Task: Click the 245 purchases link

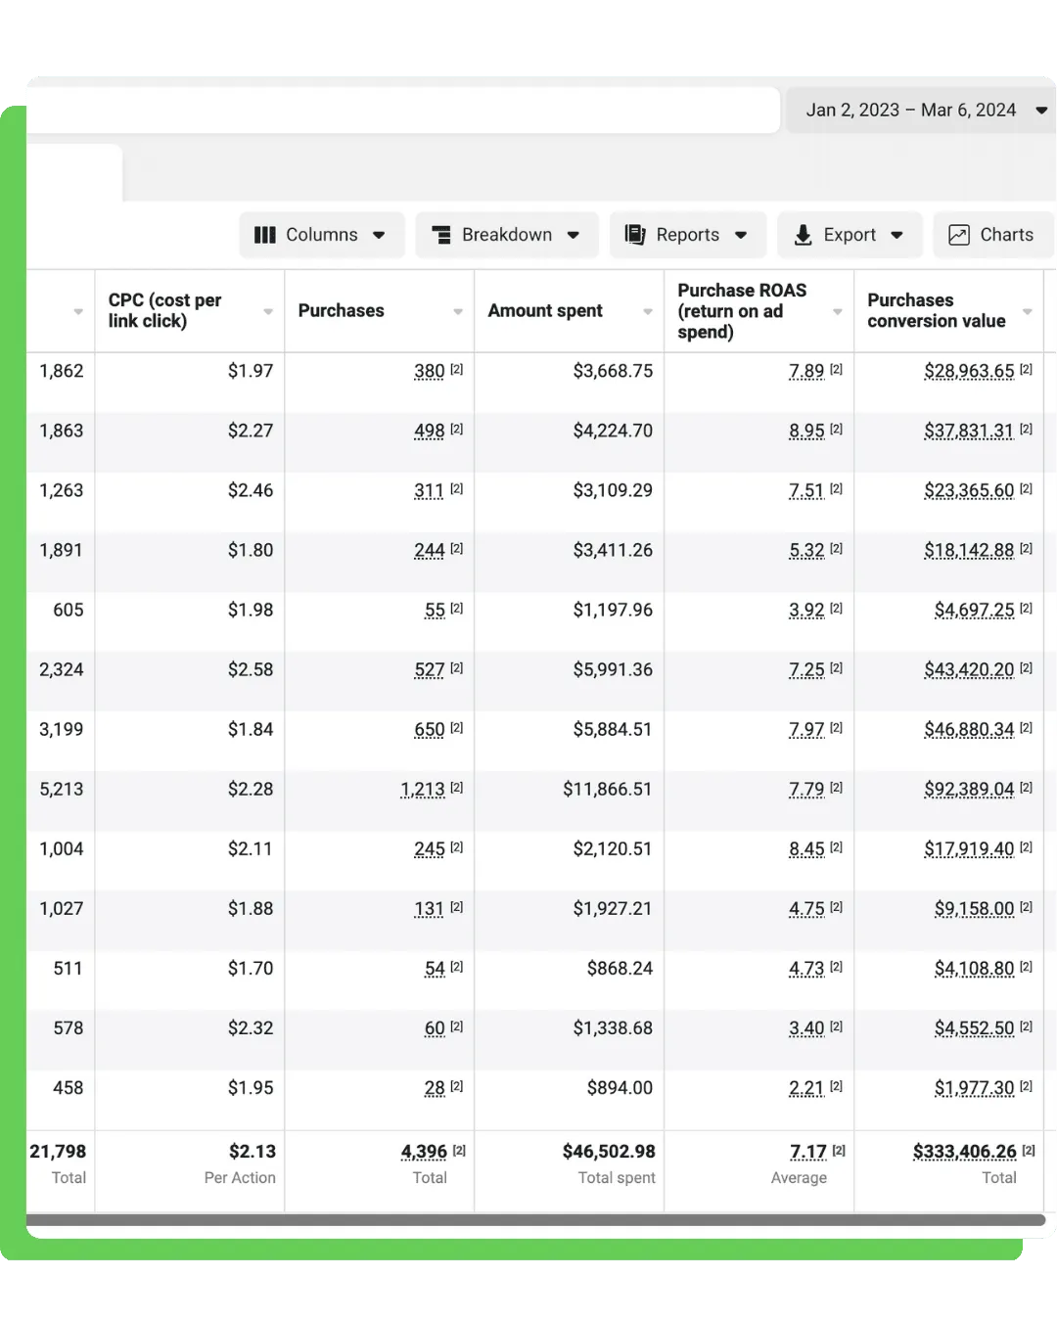Action: [x=430, y=848]
